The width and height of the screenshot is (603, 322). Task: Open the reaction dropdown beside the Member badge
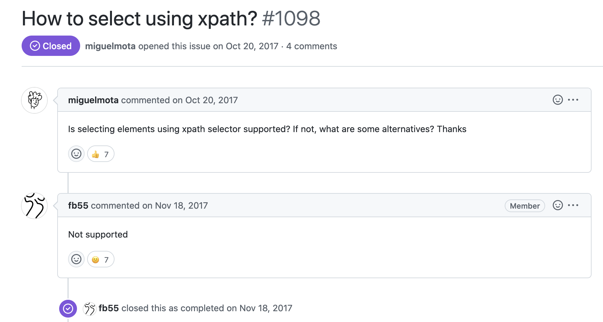coord(558,205)
